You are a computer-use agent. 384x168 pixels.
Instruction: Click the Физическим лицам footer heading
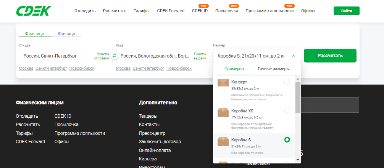tap(40, 103)
